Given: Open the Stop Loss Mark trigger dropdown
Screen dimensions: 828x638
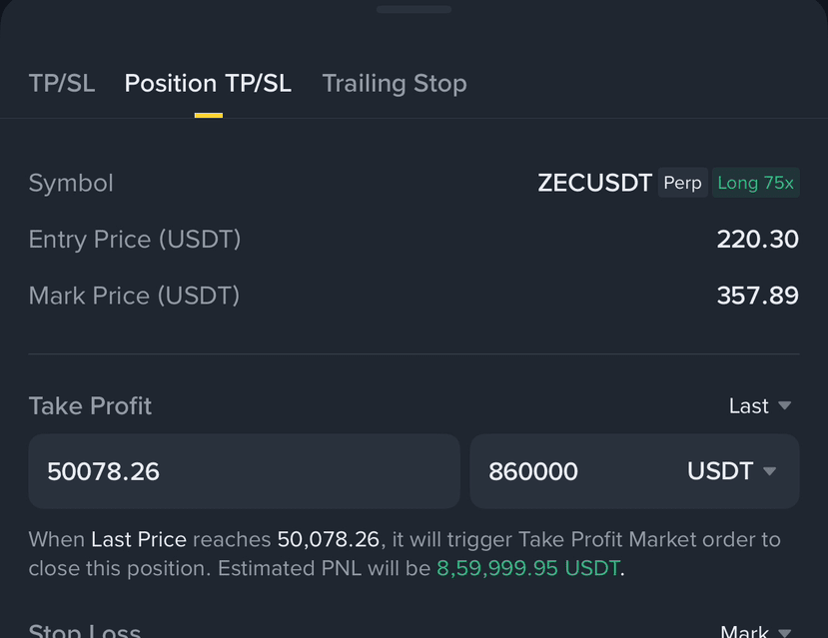Looking at the screenshot, I should pos(756,631).
